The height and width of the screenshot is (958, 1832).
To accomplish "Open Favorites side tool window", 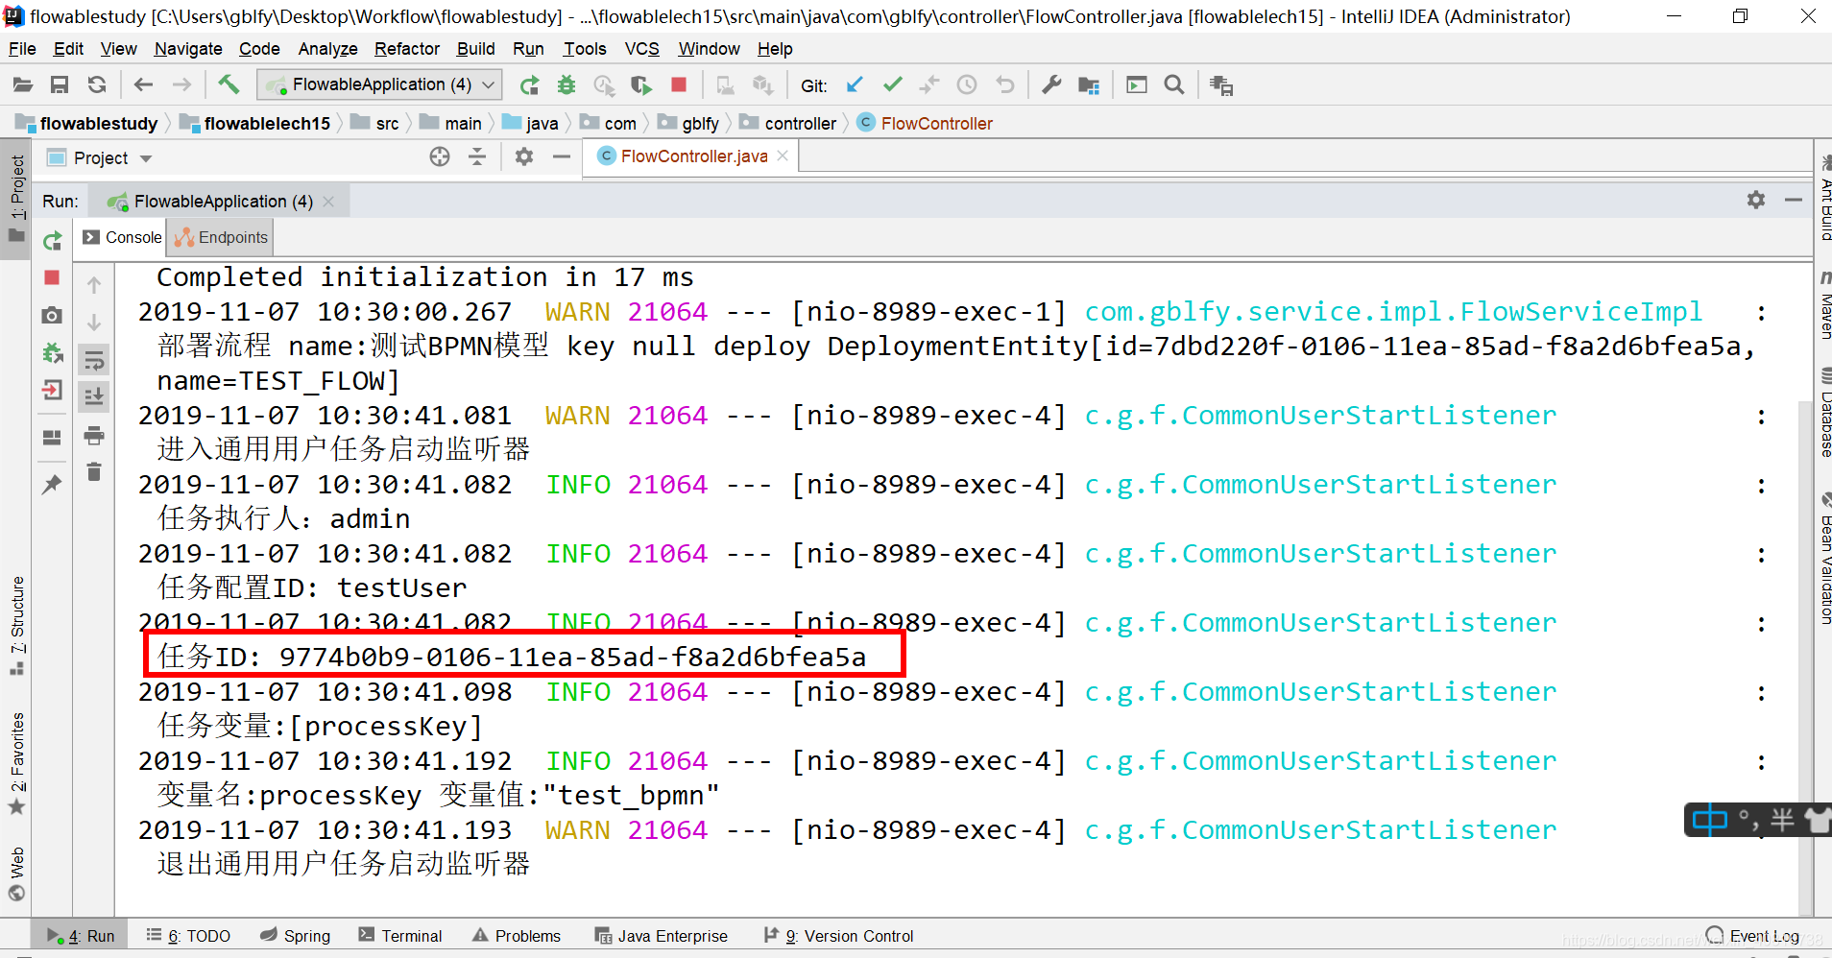I will click(17, 763).
